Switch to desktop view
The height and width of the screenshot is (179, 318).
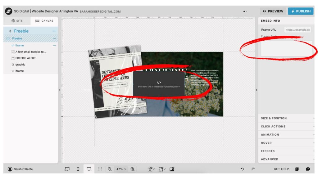(89, 169)
